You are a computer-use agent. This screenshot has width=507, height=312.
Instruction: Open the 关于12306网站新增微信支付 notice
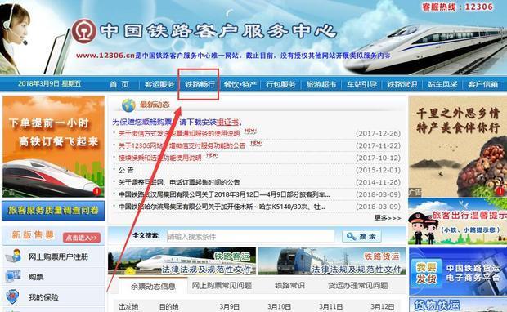point(182,145)
